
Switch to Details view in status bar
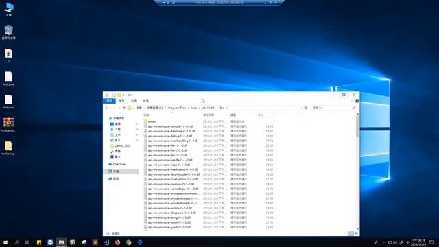point(351,233)
